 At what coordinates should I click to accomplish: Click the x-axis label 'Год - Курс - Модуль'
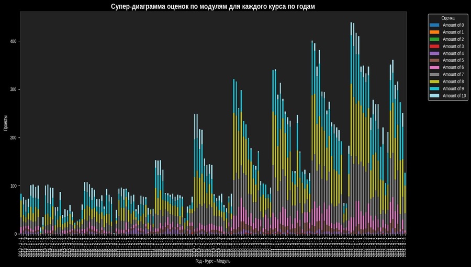pos(212,261)
